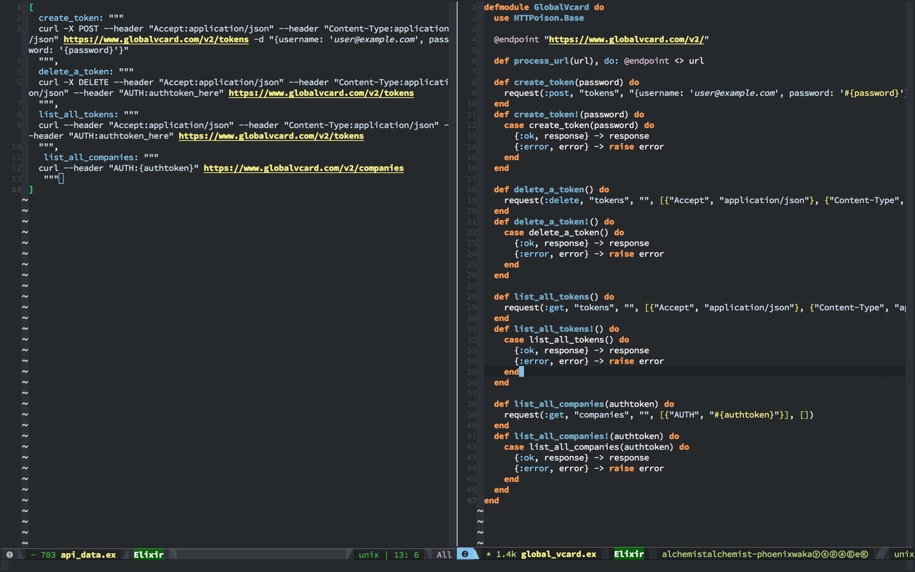The height and width of the screenshot is (572, 915).
Task: Click the circled y minor-mode icon
Action: (x=816, y=554)
